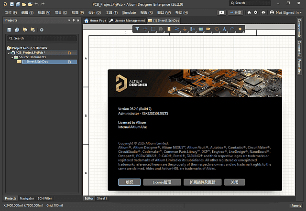The width and height of the screenshot is (306, 211).
Task: Undo the last action
Action: click(x=36, y=4)
